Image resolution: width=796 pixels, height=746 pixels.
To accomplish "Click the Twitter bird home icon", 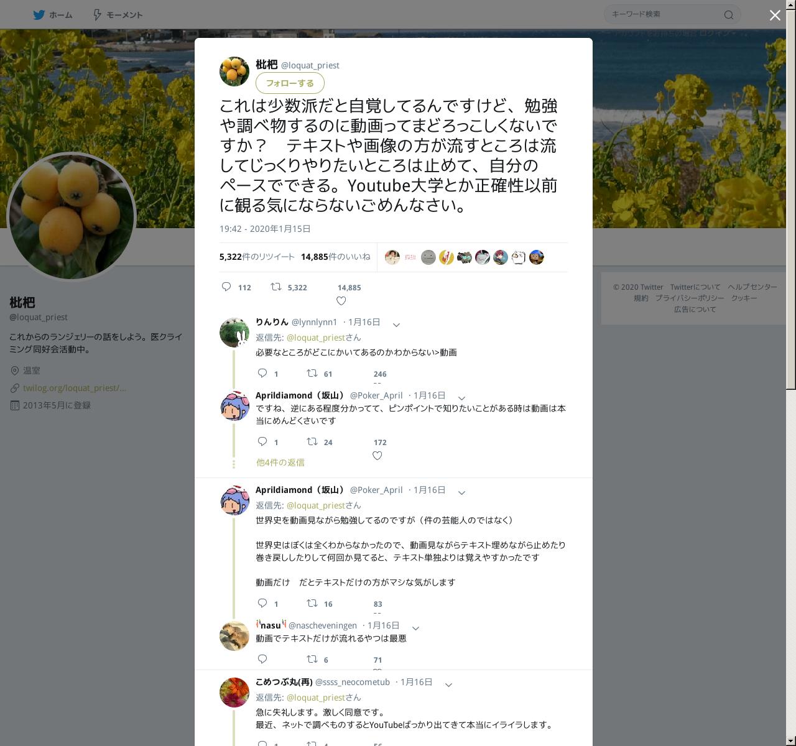I will coord(39,15).
